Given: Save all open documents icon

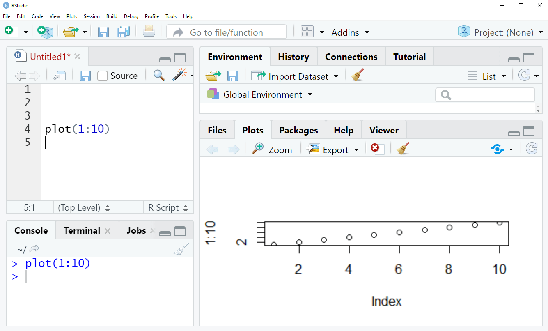Looking at the screenshot, I should coord(123,32).
